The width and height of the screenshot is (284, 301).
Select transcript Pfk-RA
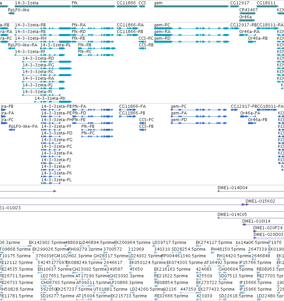(x=79, y=25)
